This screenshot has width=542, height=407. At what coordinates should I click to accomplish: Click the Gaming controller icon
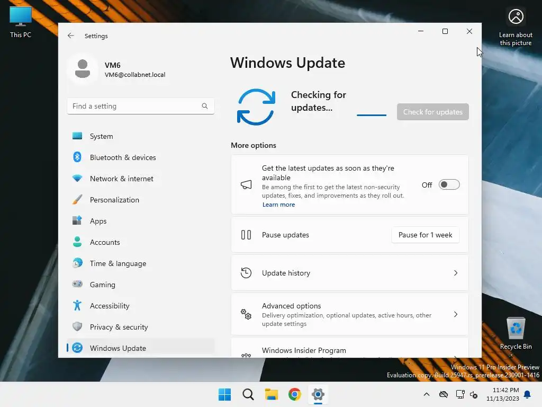(x=77, y=284)
